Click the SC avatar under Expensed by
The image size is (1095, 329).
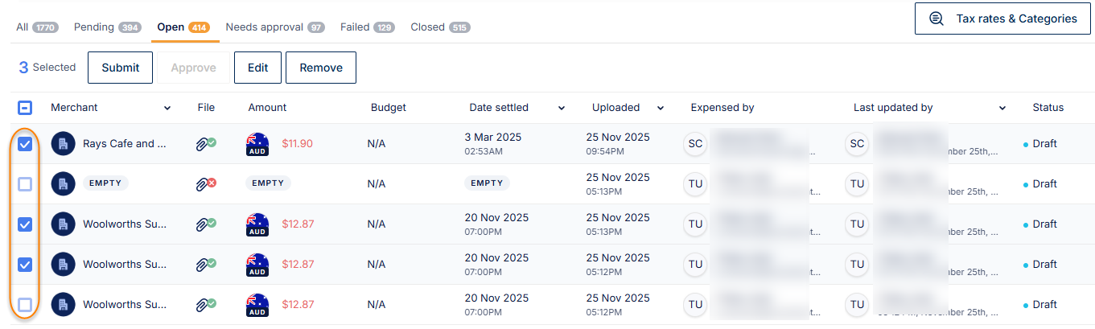point(695,144)
